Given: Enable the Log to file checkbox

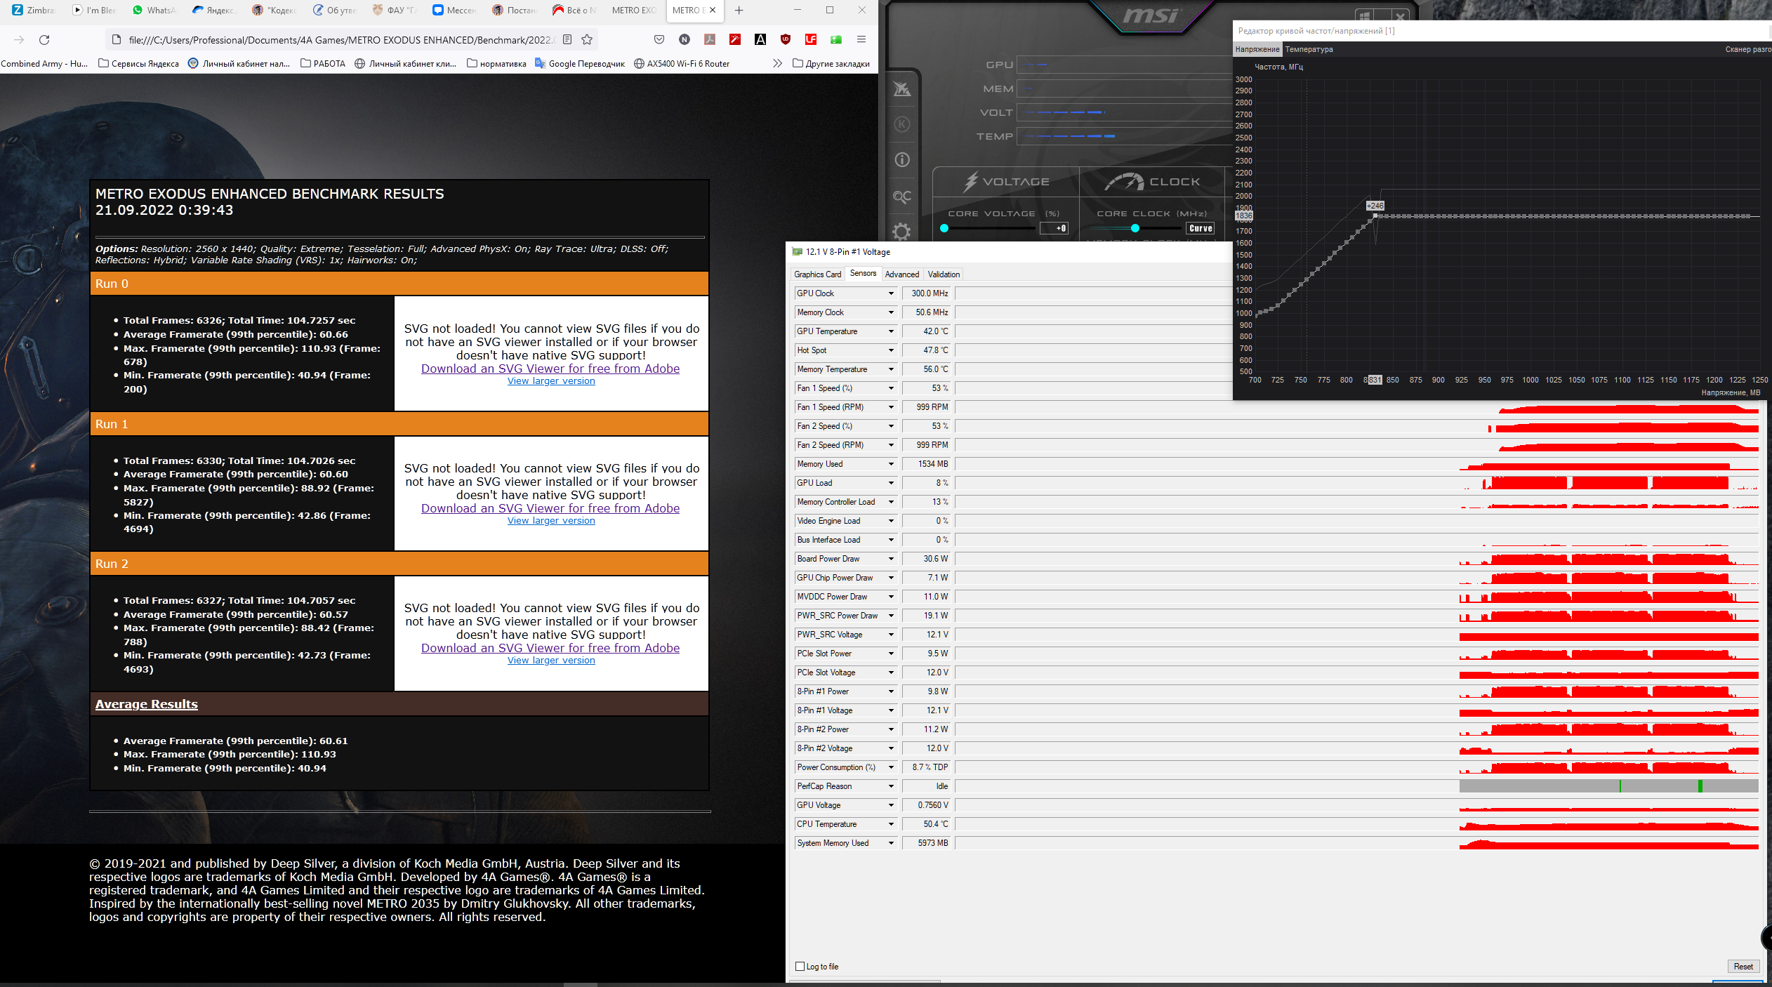Looking at the screenshot, I should [800, 967].
